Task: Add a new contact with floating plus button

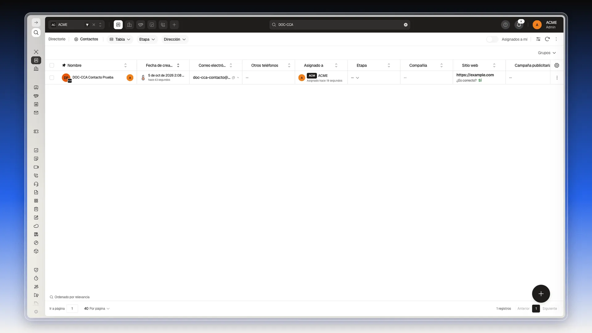Action: click(x=541, y=294)
